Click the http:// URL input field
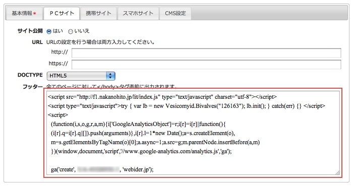 point(206,53)
